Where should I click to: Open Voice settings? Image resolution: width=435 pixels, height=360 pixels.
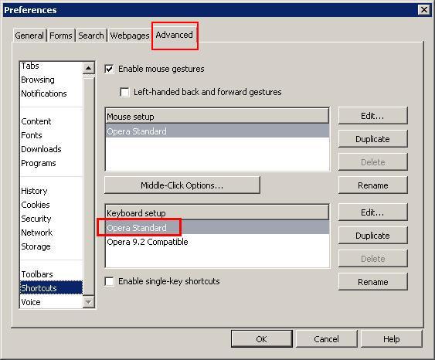tap(51, 302)
